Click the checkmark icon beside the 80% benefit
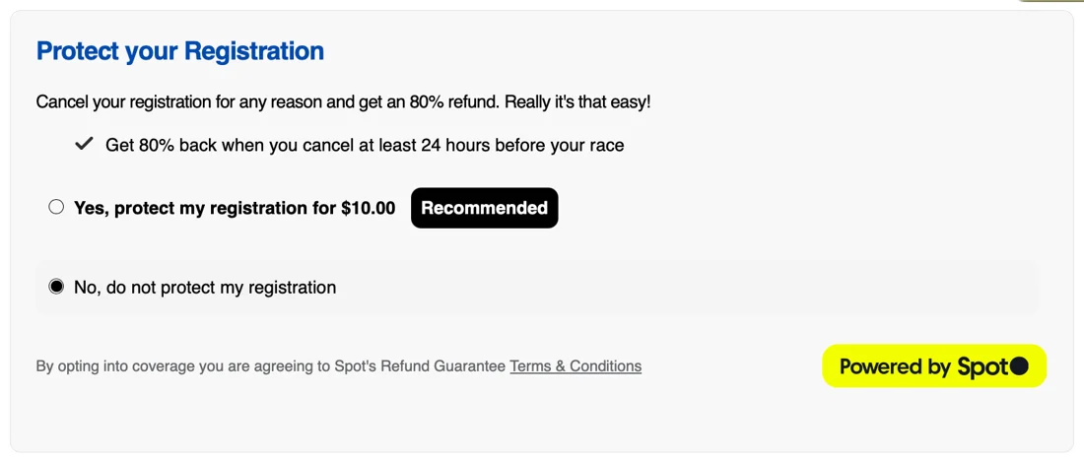This screenshot has width=1084, height=462. pyautogui.click(x=85, y=145)
